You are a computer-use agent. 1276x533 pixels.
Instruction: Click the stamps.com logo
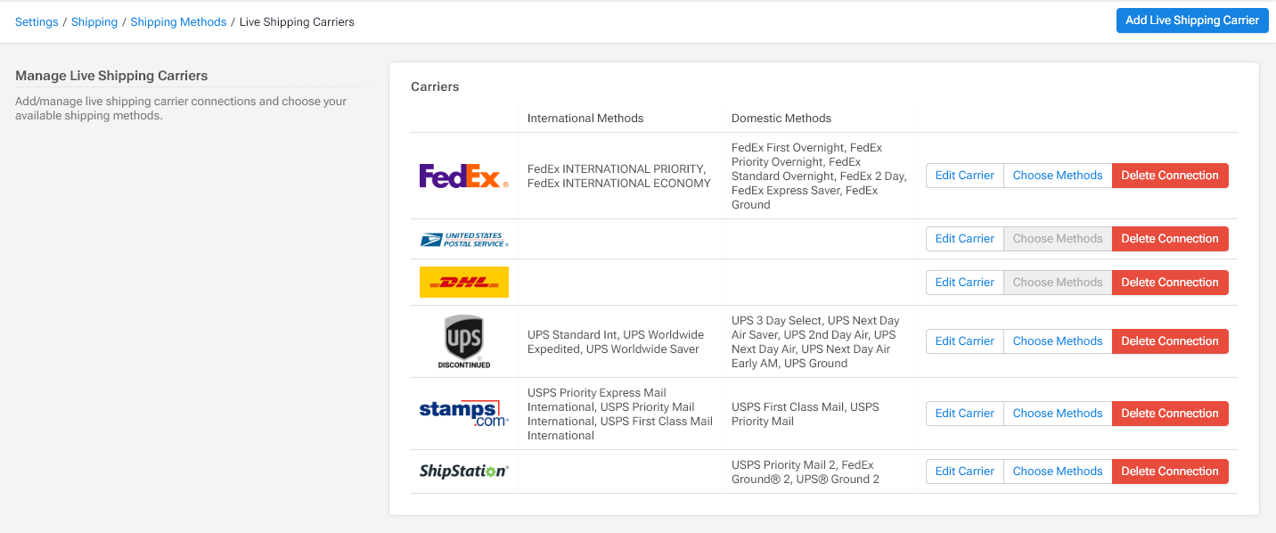pyautogui.click(x=463, y=414)
